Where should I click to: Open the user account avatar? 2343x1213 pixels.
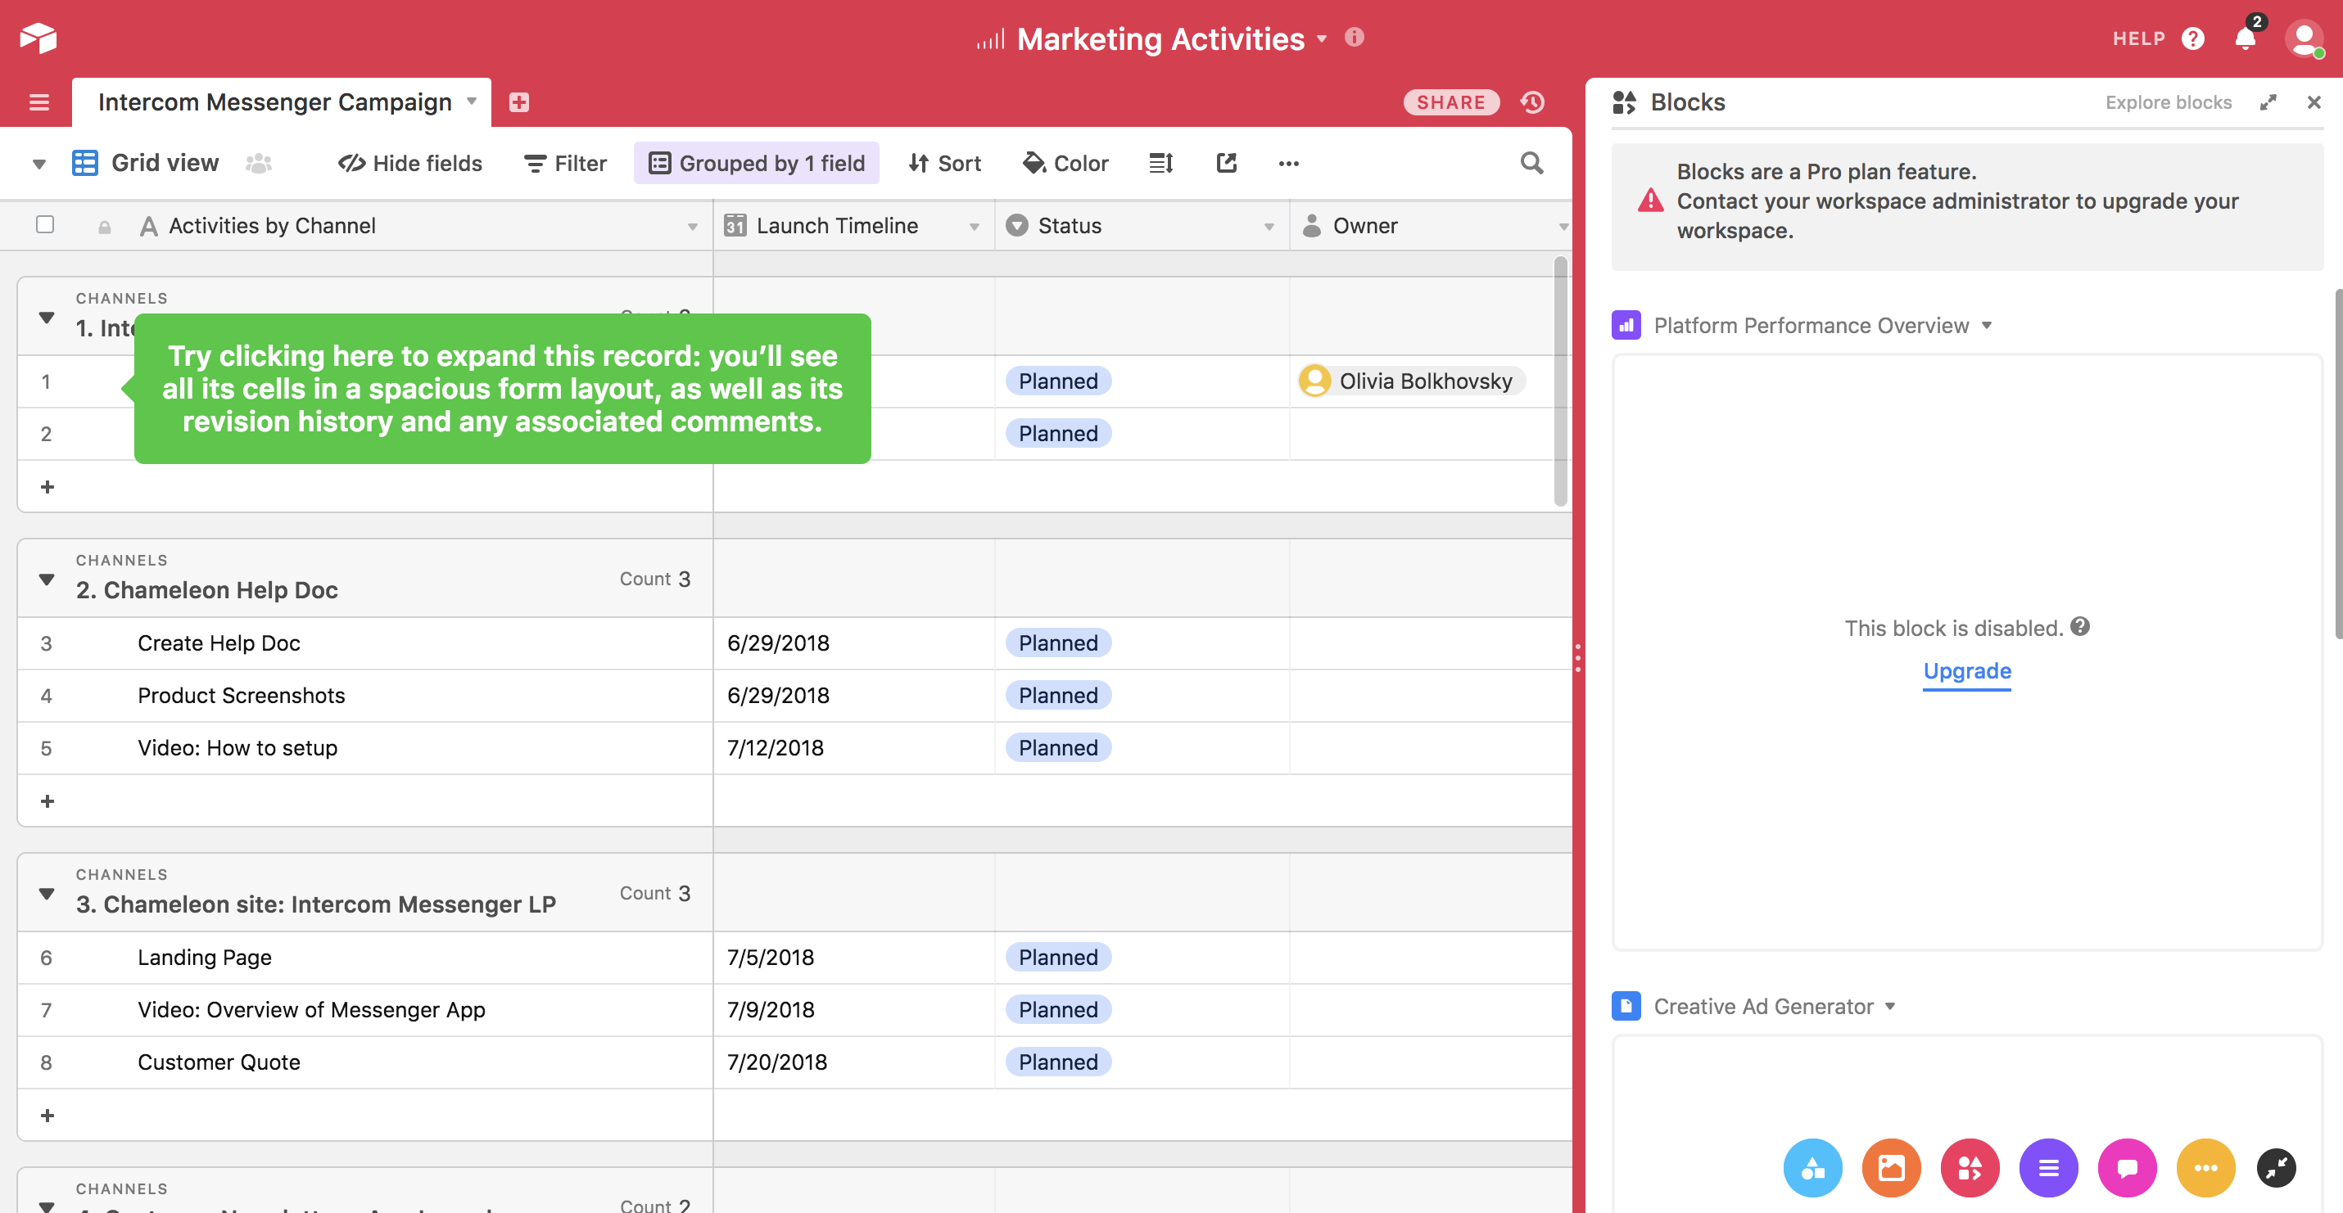(x=2305, y=38)
